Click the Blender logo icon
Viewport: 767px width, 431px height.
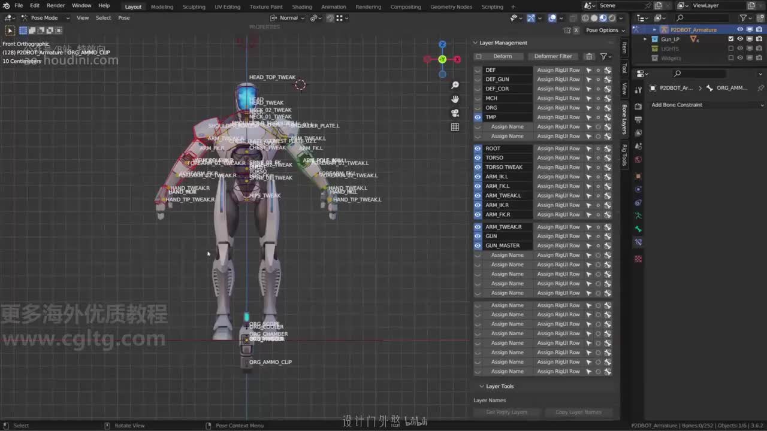coord(7,6)
